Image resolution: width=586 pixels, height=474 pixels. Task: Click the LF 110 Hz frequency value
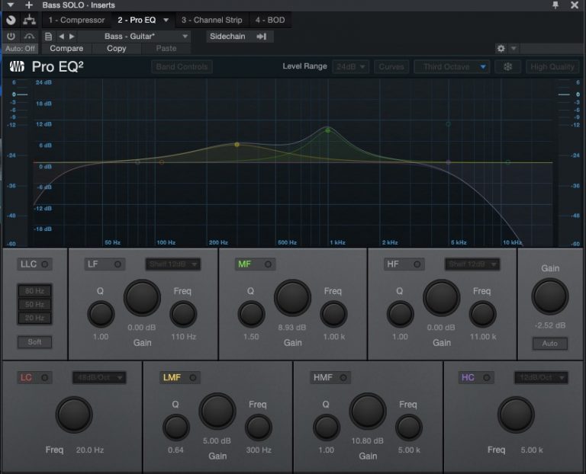[x=183, y=337]
